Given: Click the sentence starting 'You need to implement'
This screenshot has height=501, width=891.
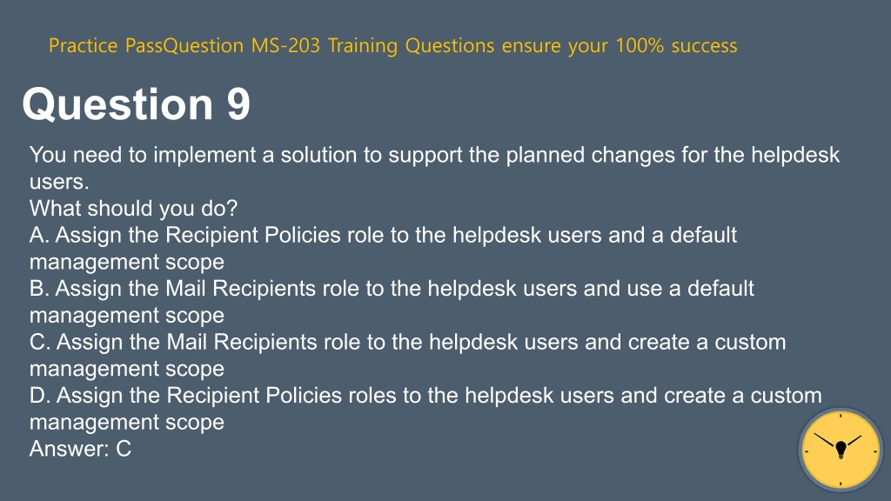Looking at the screenshot, I should (x=434, y=168).
